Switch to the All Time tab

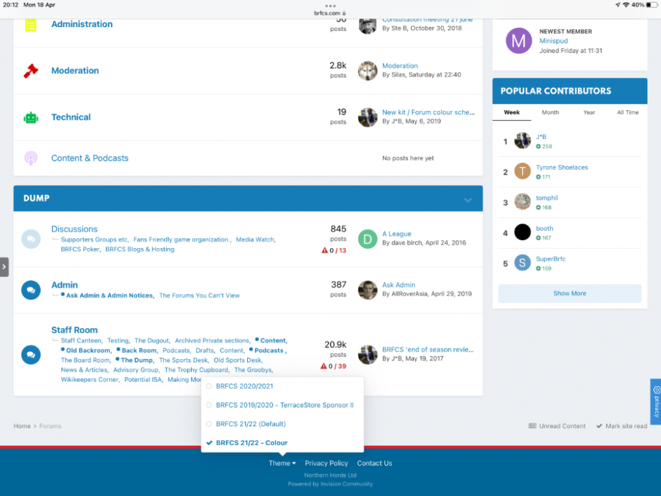click(627, 112)
